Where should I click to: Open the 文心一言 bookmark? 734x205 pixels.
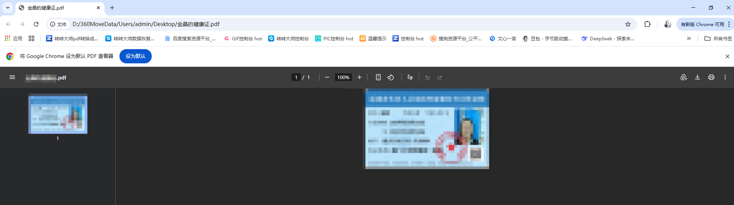coord(503,38)
